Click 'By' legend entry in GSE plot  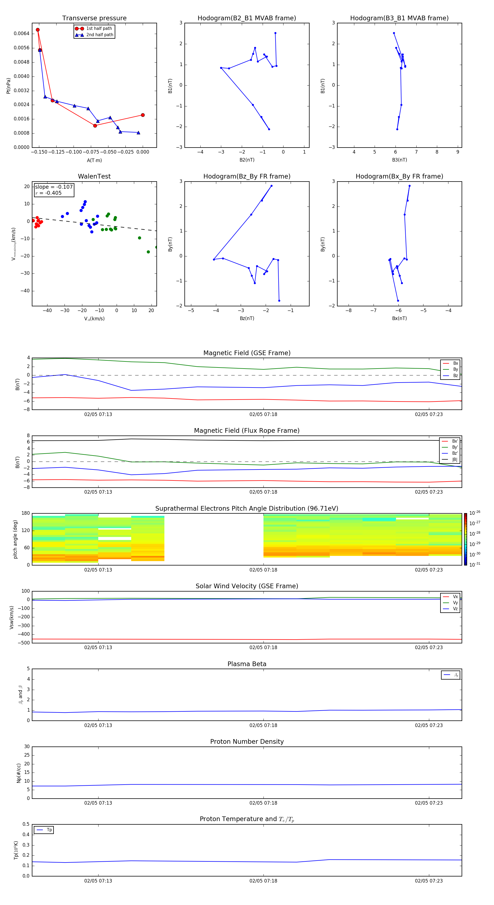click(x=451, y=369)
